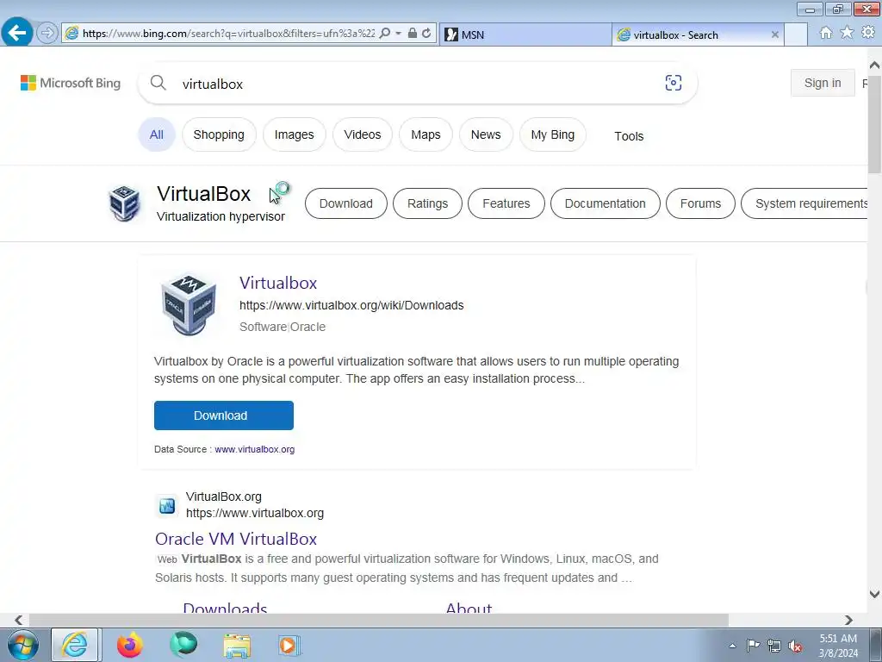This screenshot has width=882, height=662.
Task: Click the network tray icon
Action: pos(774,646)
